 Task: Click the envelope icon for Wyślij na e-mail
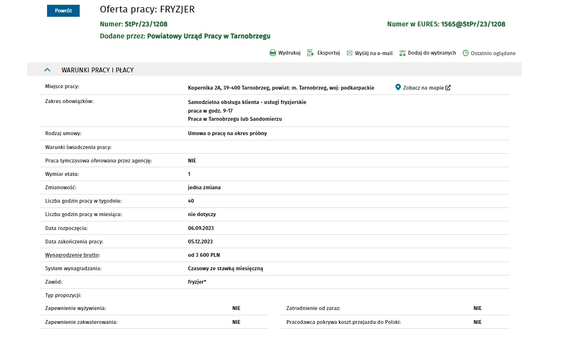coord(349,53)
